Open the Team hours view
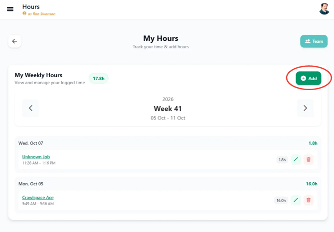The width and height of the screenshot is (334, 232). pos(314,41)
